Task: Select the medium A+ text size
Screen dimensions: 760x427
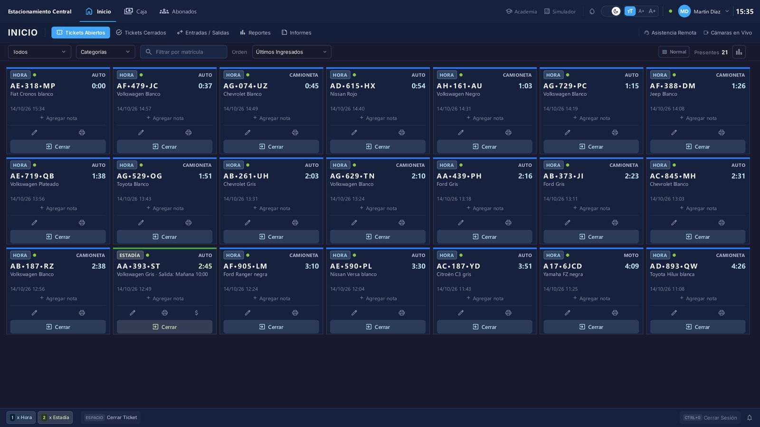Action: pyautogui.click(x=641, y=11)
